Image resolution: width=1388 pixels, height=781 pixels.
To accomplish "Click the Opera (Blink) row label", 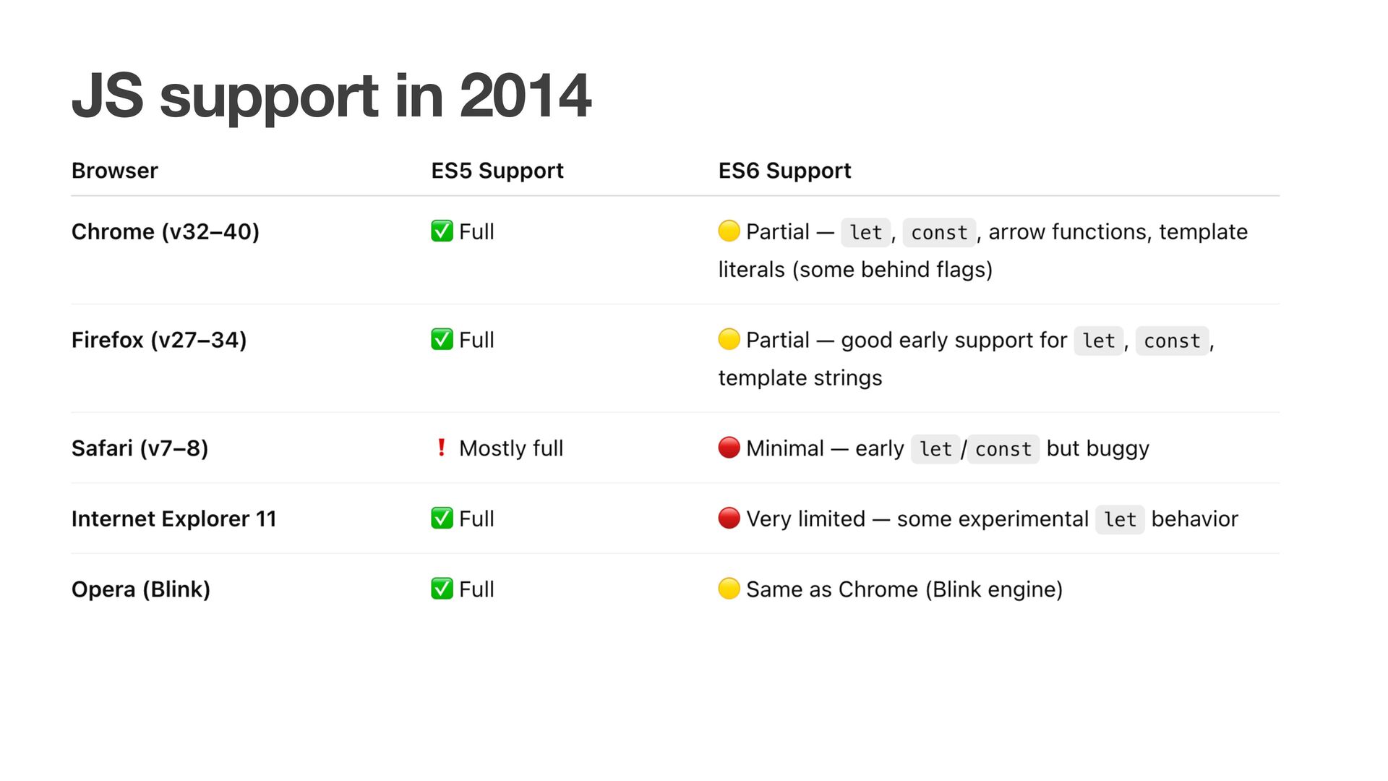I will [141, 589].
